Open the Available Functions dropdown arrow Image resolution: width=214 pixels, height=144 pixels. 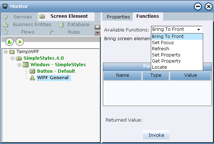pyautogui.click(x=198, y=29)
